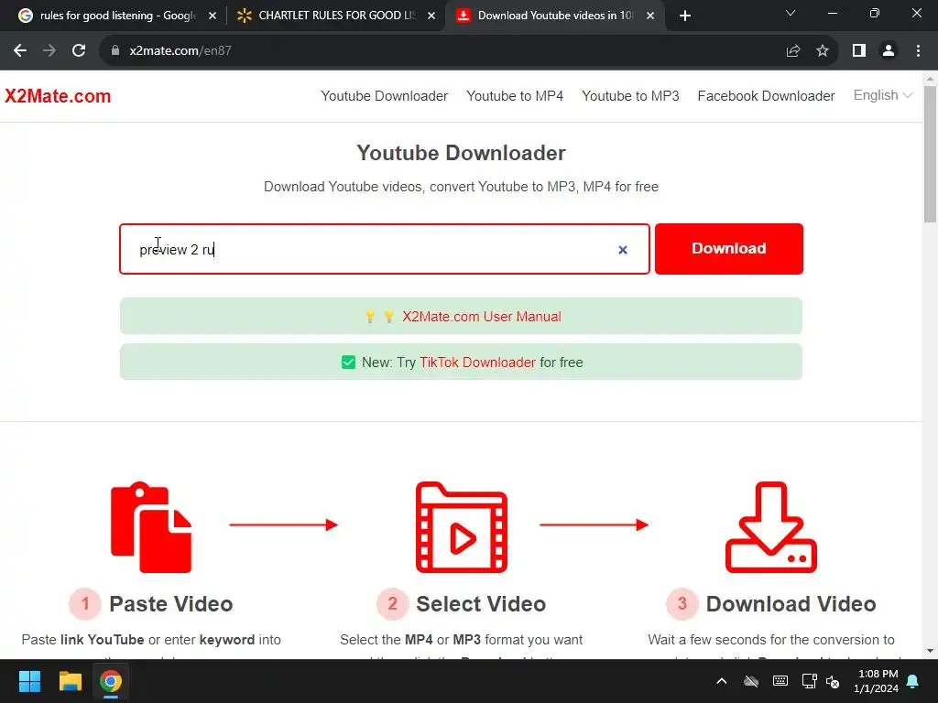Image resolution: width=938 pixels, height=703 pixels.
Task: Open Facebook Downloader page
Action: pos(766,96)
